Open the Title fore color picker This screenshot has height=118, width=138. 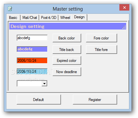[101, 50]
